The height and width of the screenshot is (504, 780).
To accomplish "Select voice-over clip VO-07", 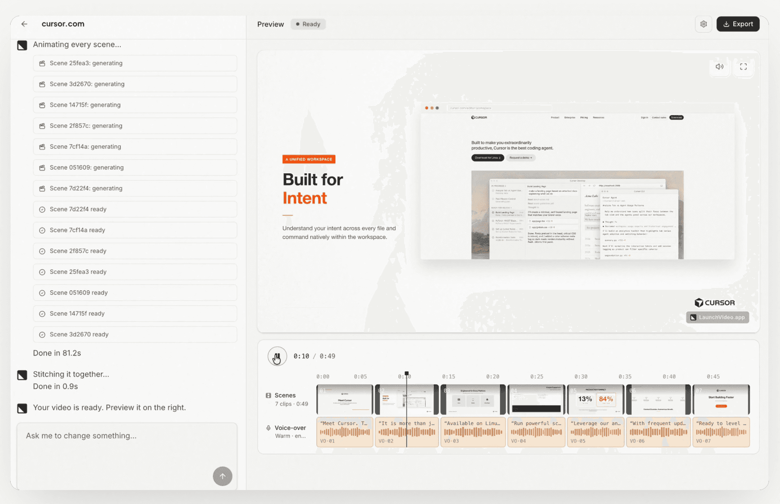I will click(x=721, y=432).
